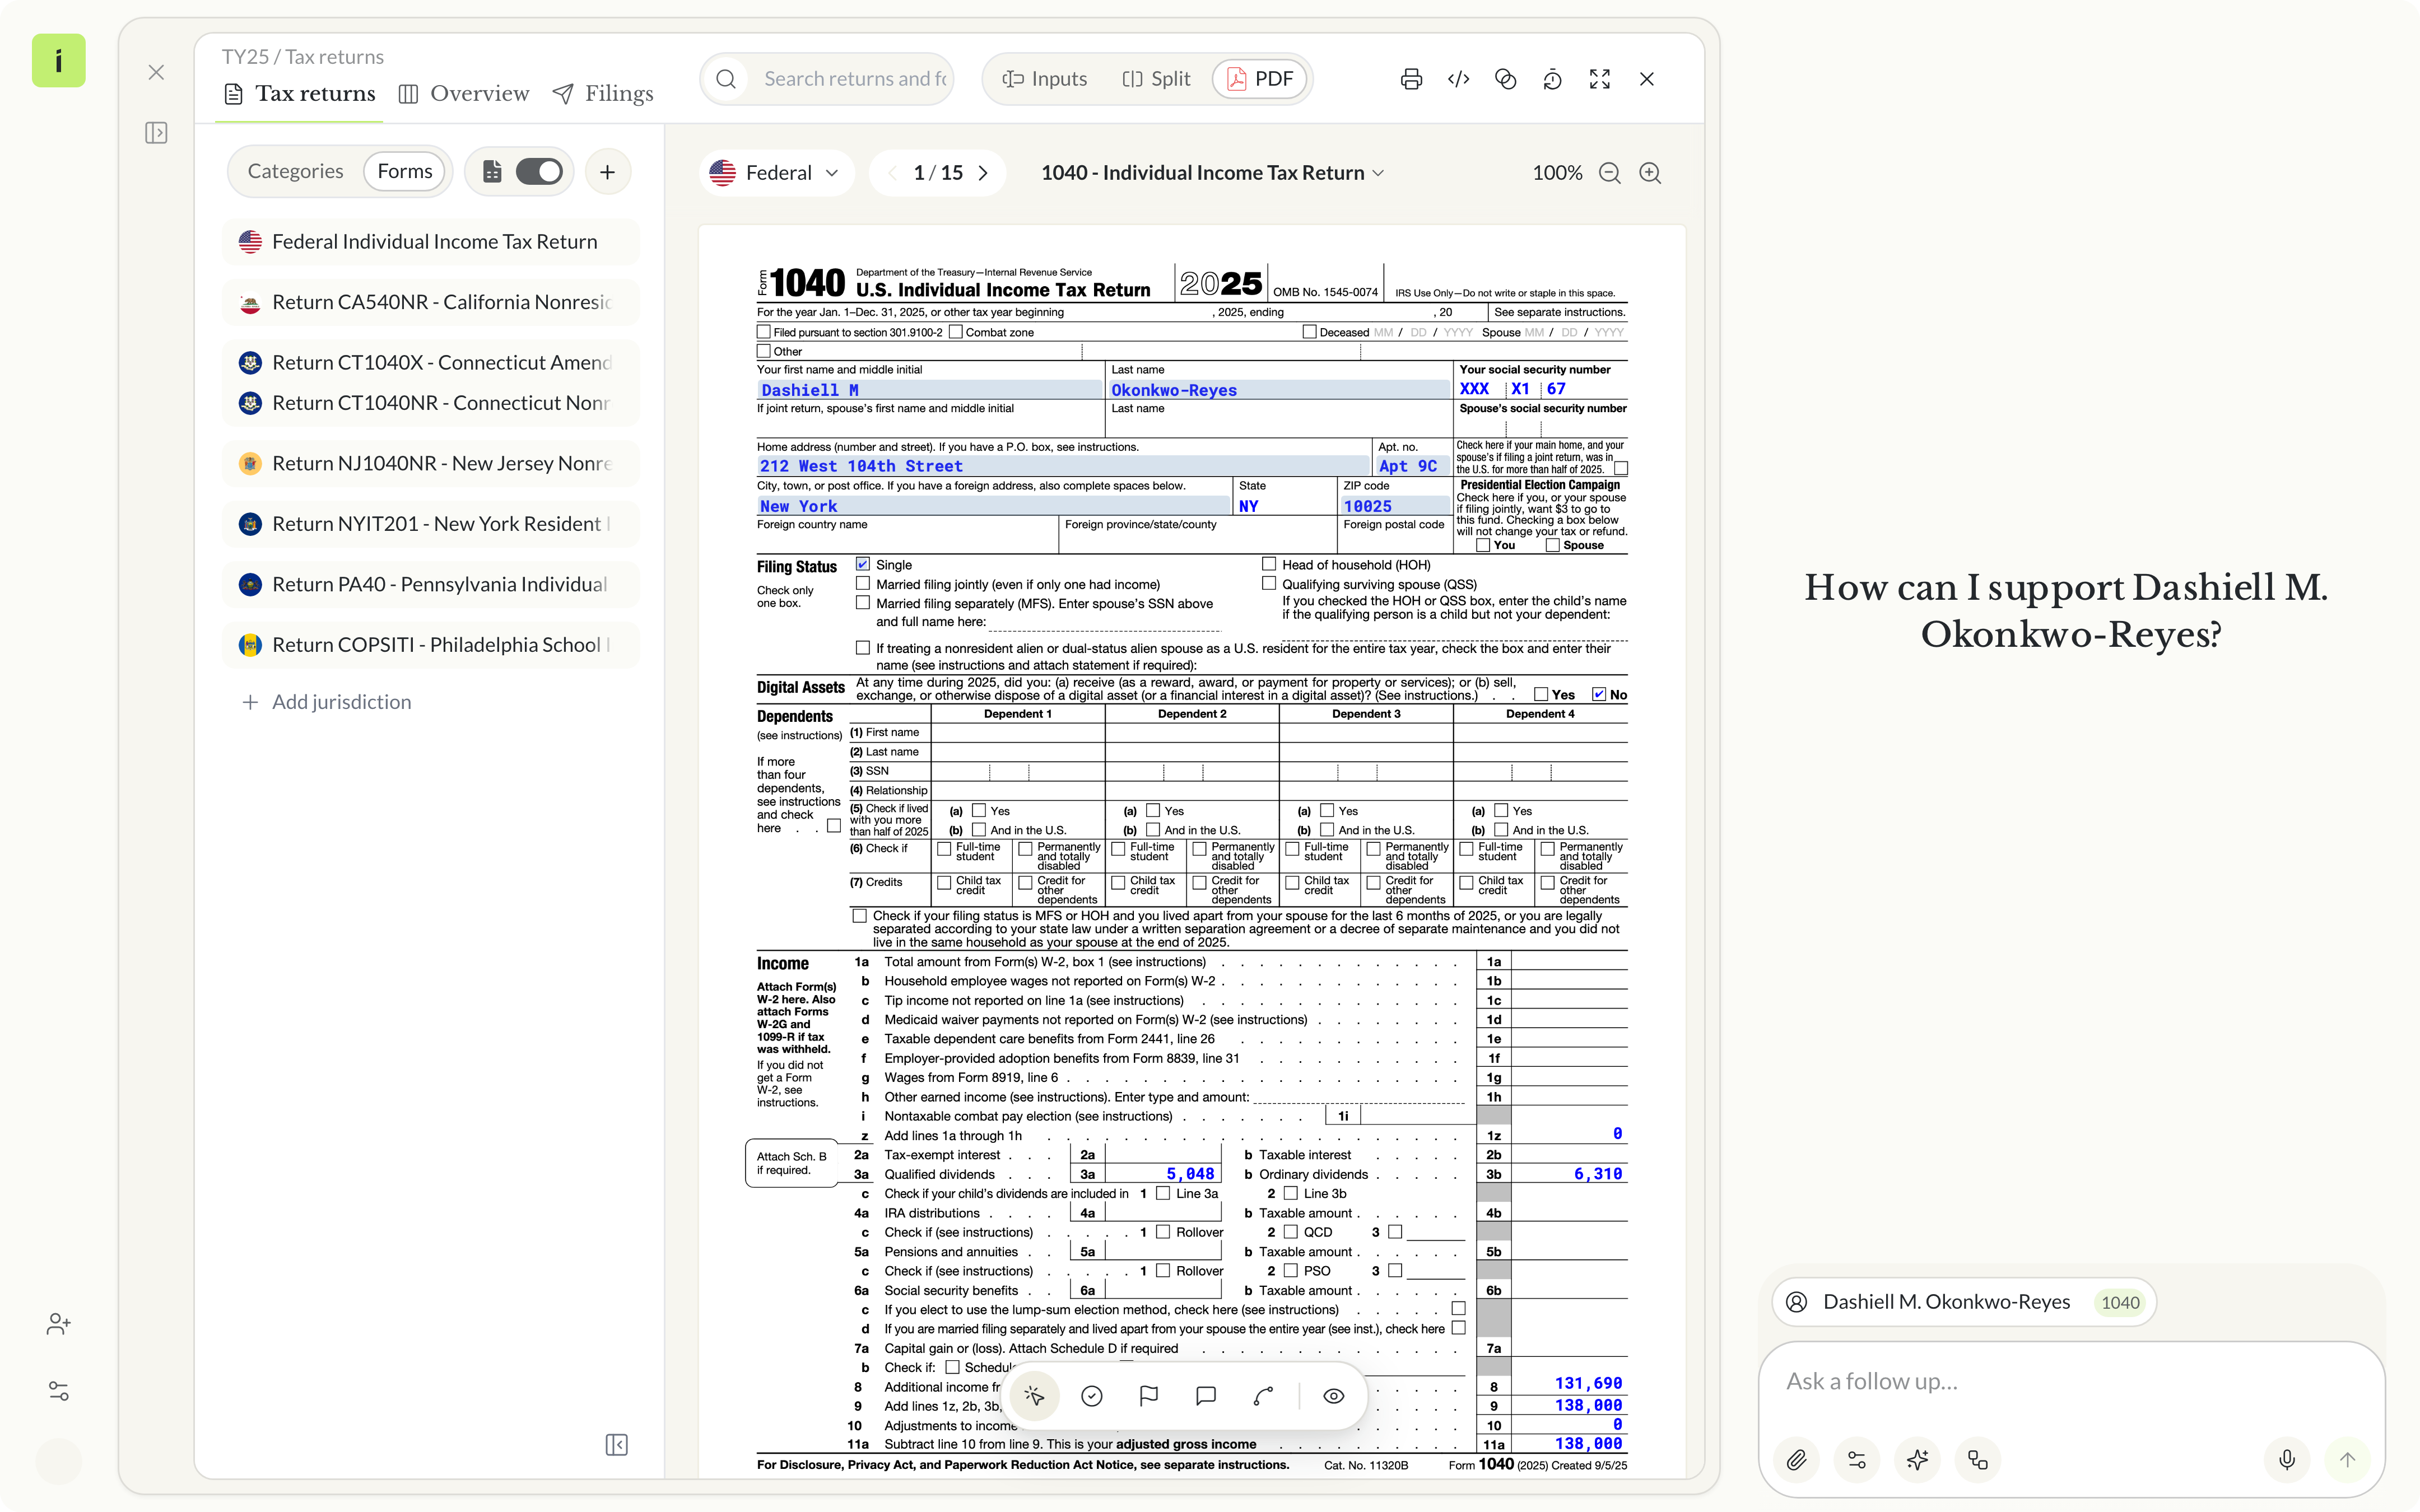2420x1512 pixels.
Task: Select the pointer click tool in floating toolbar
Action: coord(1034,1396)
